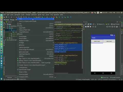Viewport: 123px width, 92px height.
Task: Click the home circle icon in preview
Action: click(x=103, y=73)
